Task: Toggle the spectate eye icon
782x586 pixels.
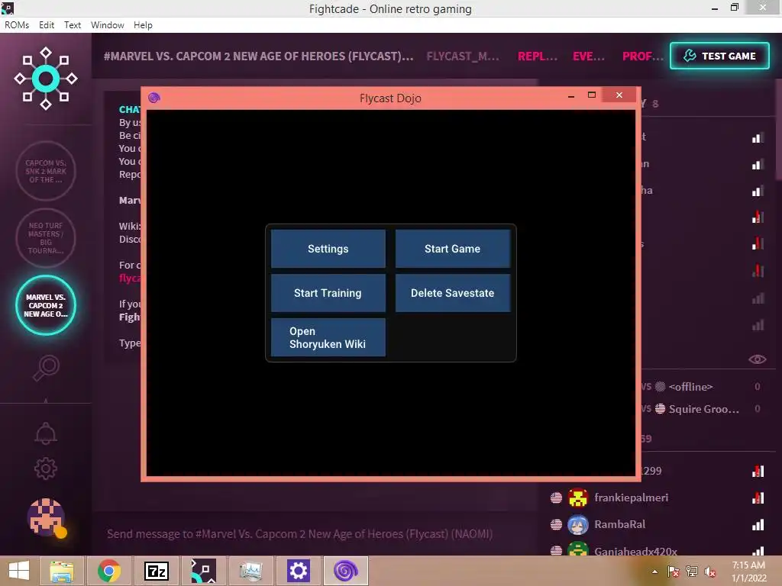Action: [757, 359]
